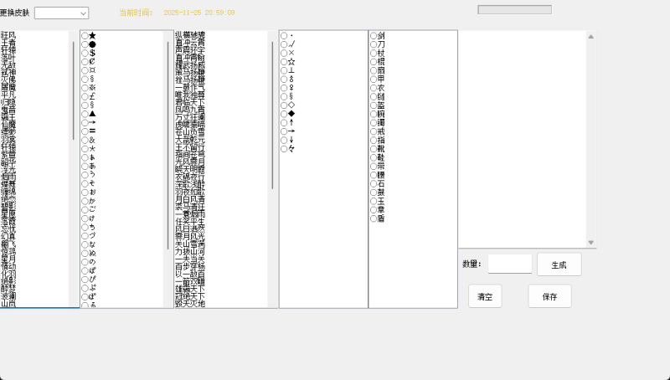Select the dollar sign $ radio button
Image resolution: width=670 pixels, height=380 pixels.
tap(85, 53)
